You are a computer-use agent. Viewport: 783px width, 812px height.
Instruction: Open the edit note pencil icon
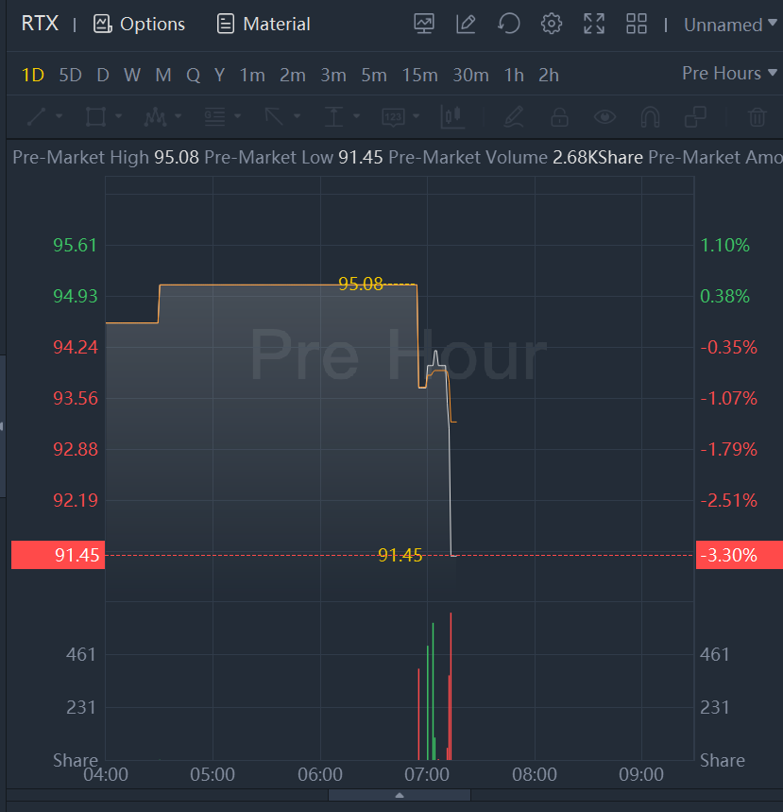tap(466, 25)
